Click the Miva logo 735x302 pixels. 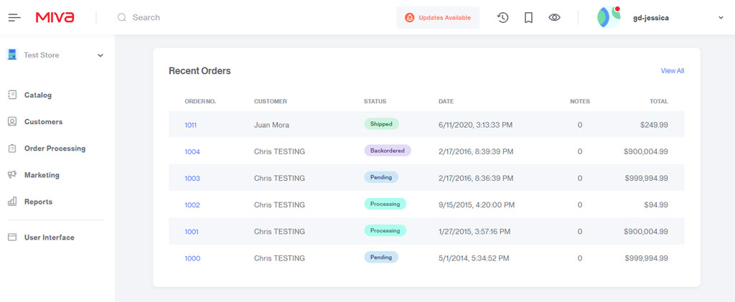coord(55,17)
